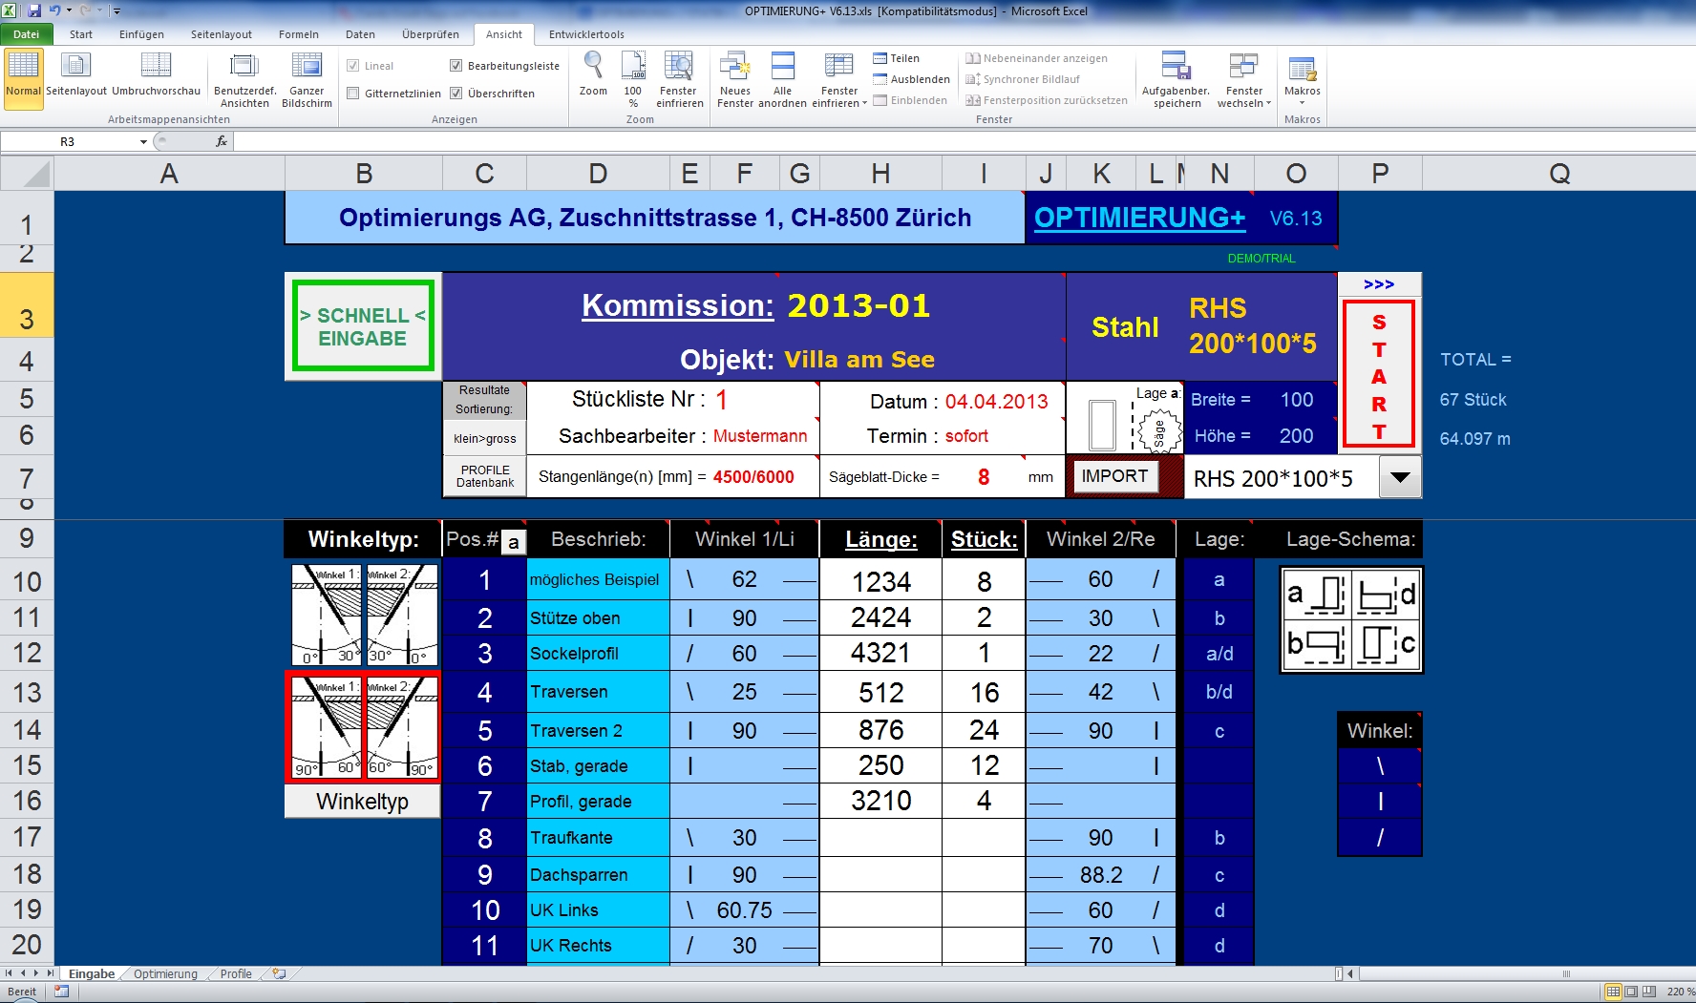The height and width of the screenshot is (1003, 1696).
Task: Click Teilen split window
Action: tap(896, 58)
